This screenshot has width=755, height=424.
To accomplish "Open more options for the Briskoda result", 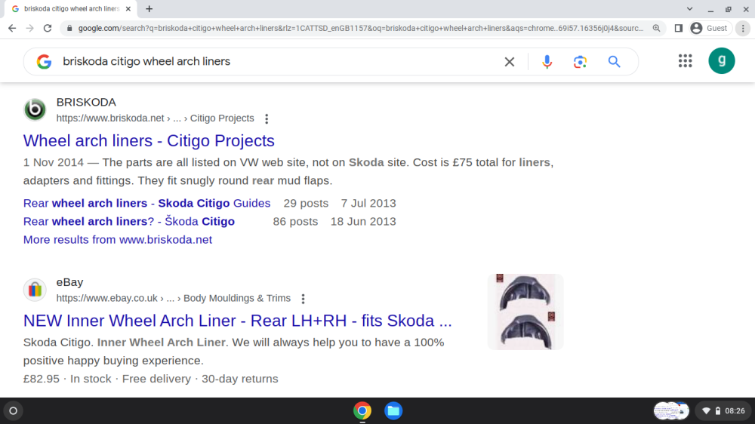I will (267, 118).
